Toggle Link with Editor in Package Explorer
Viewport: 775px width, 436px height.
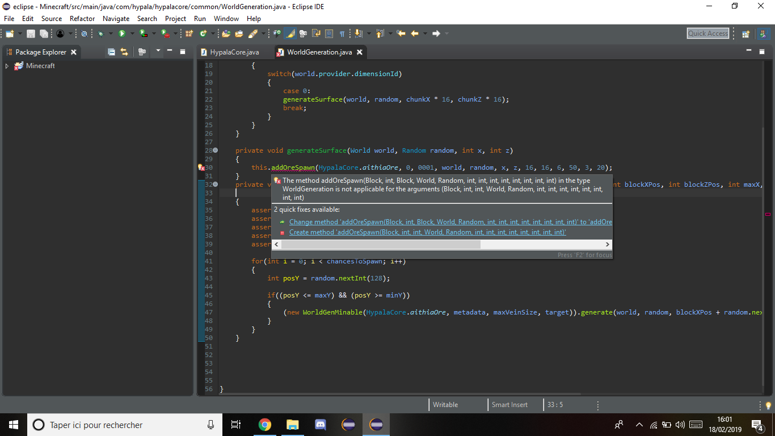pyautogui.click(x=124, y=52)
